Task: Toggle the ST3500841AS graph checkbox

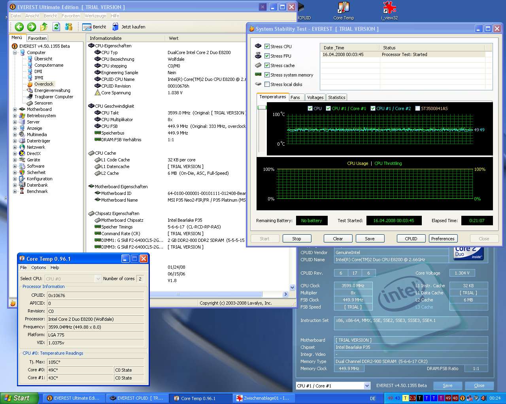Action: (x=417, y=108)
